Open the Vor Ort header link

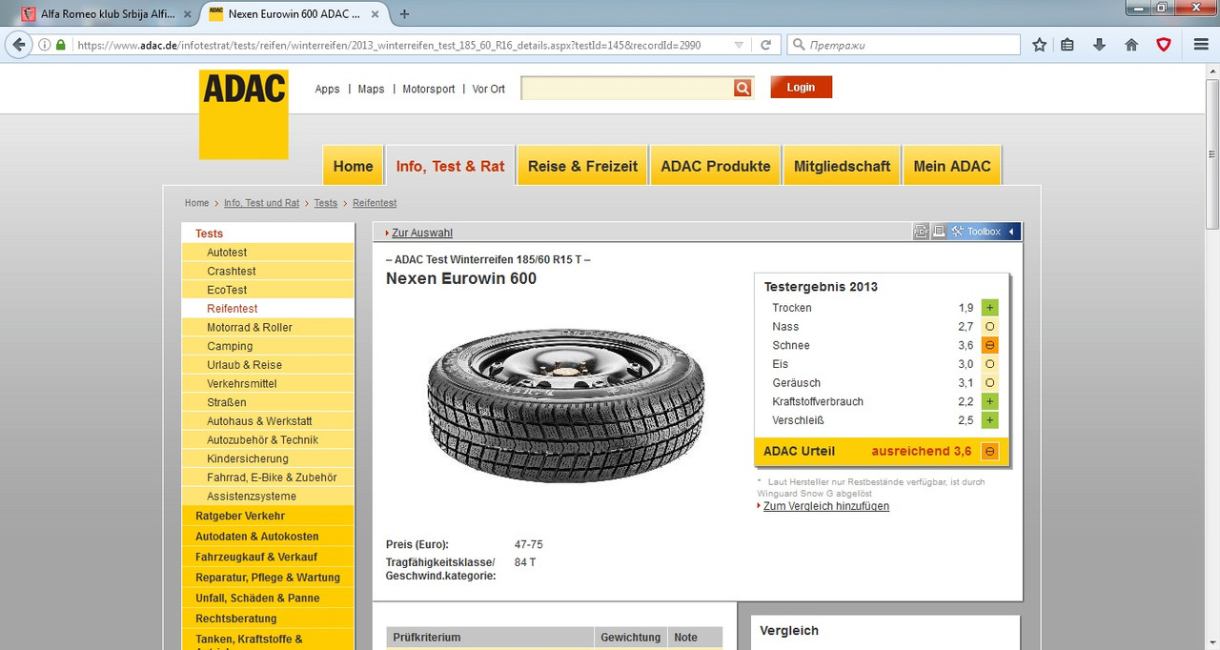click(489, 89)
